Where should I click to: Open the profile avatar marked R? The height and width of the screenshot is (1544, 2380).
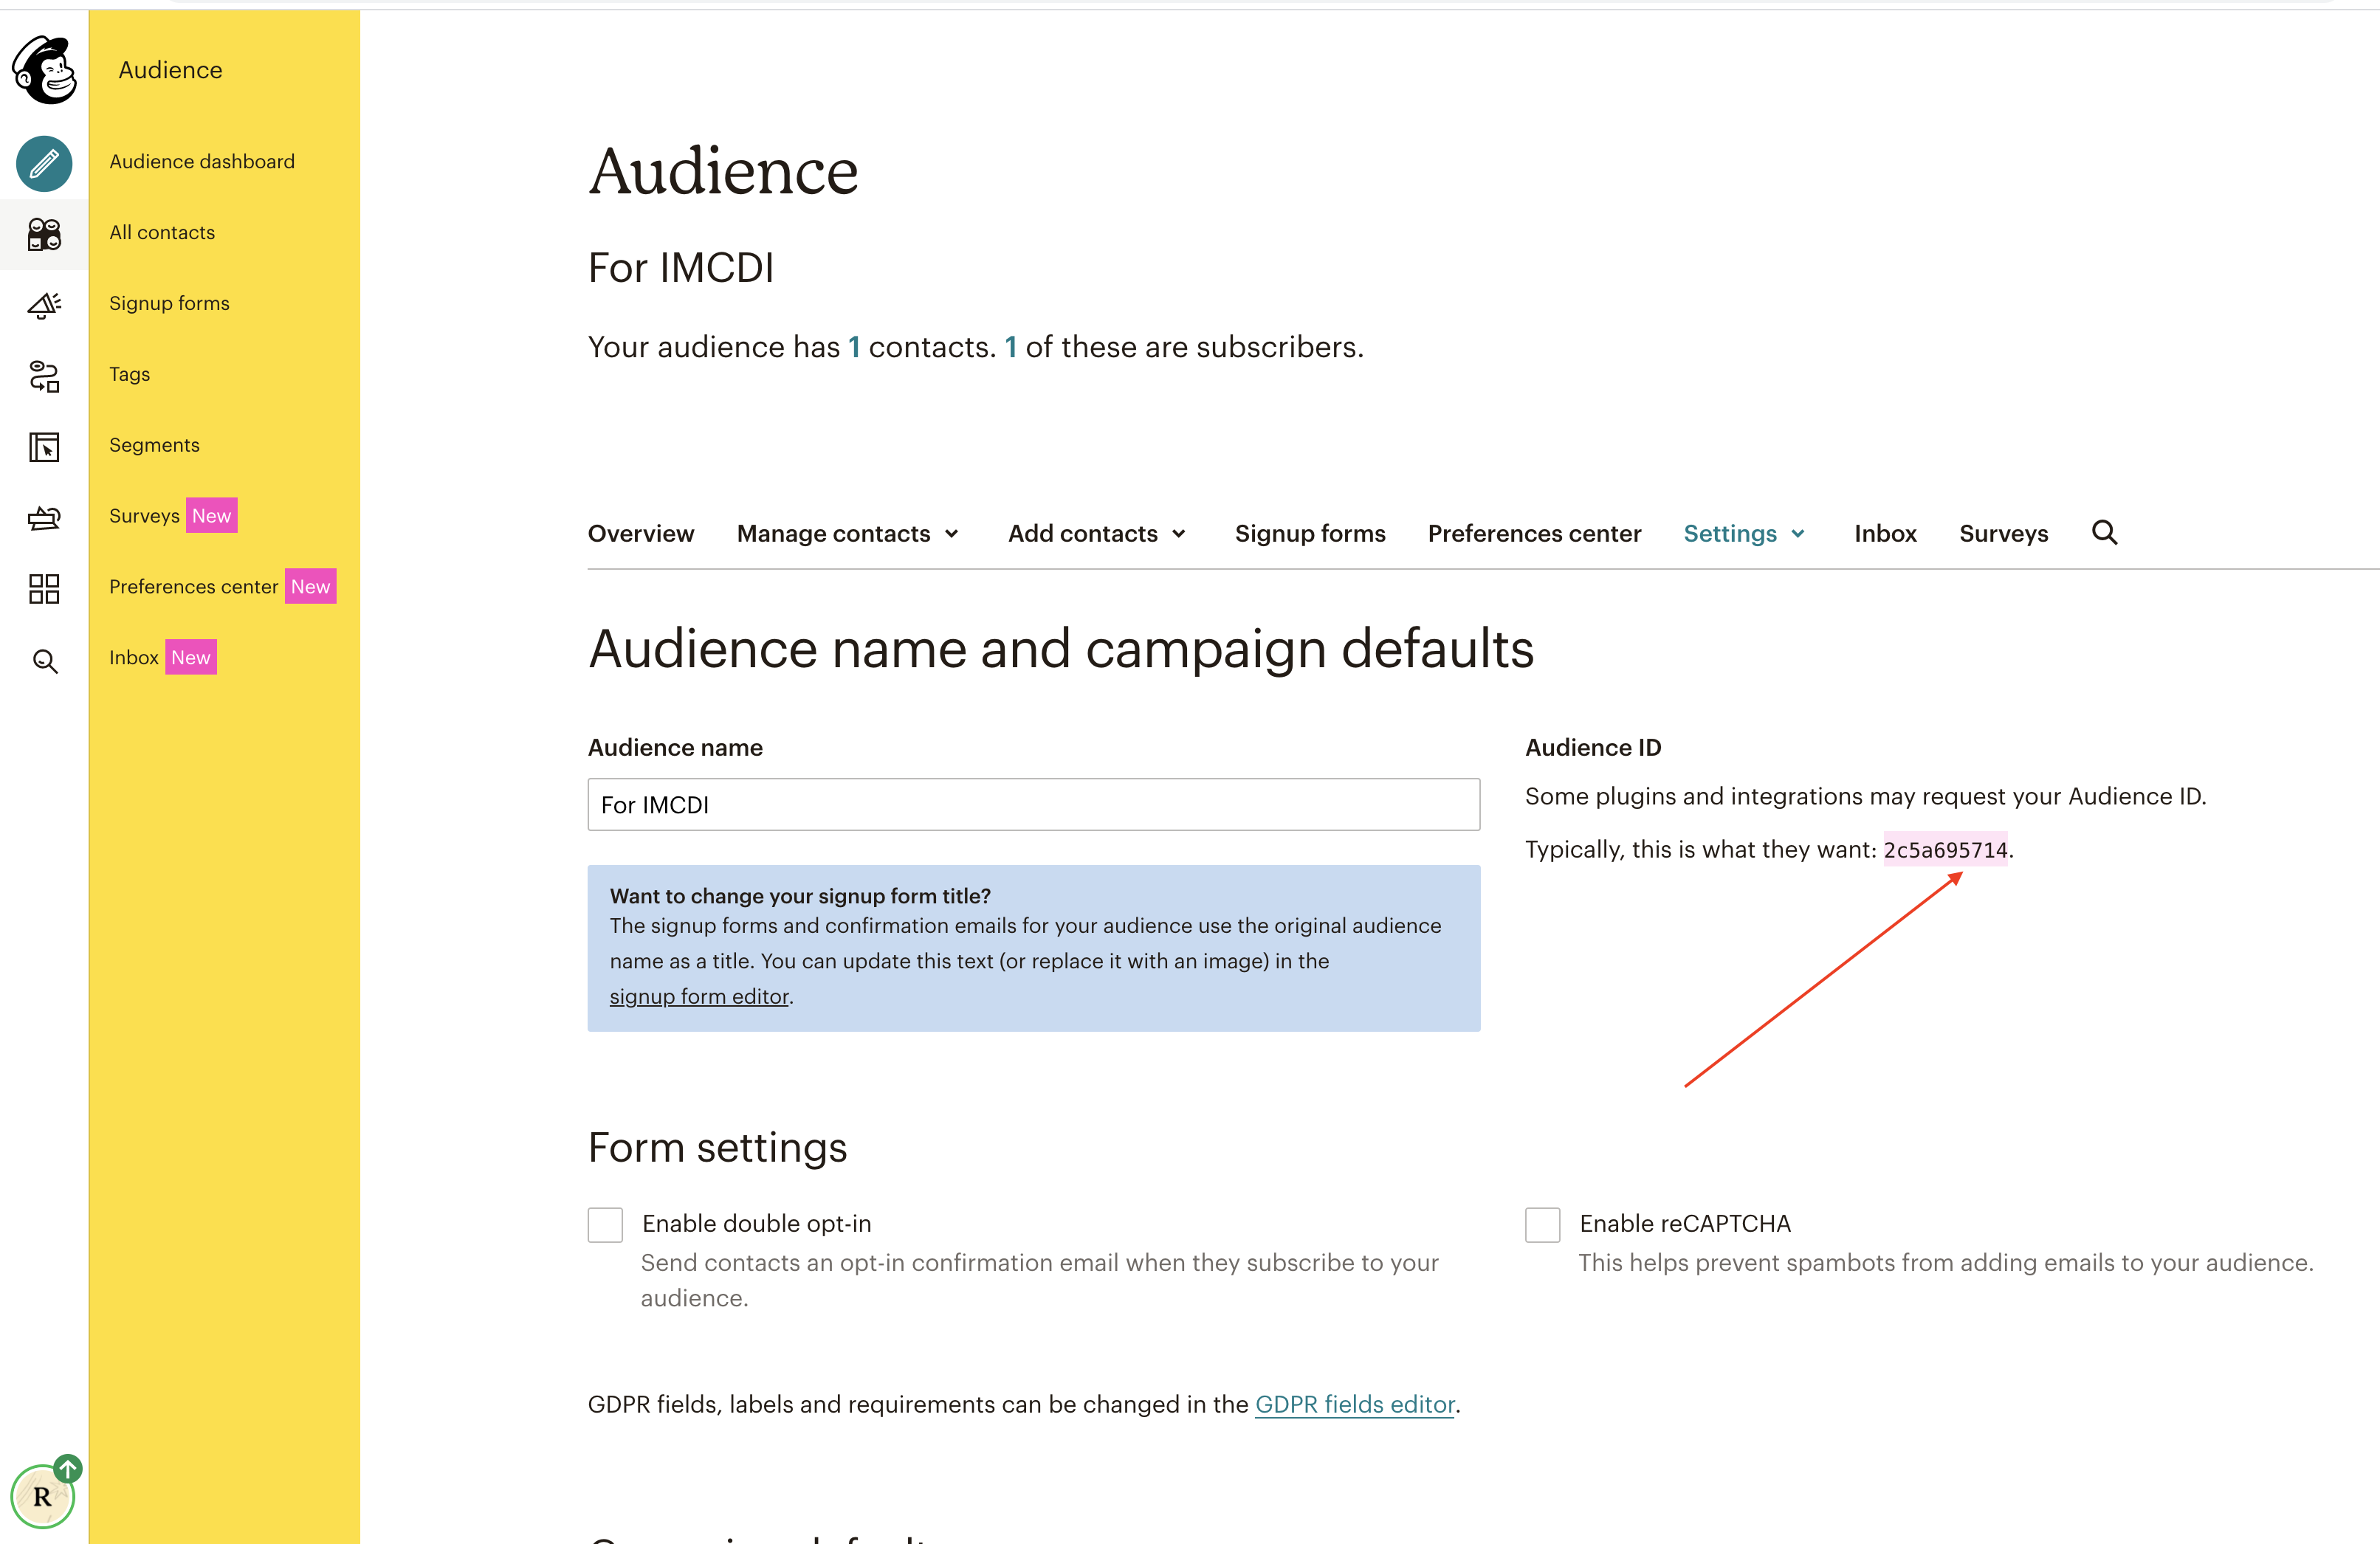click(x=42, y=1496)
